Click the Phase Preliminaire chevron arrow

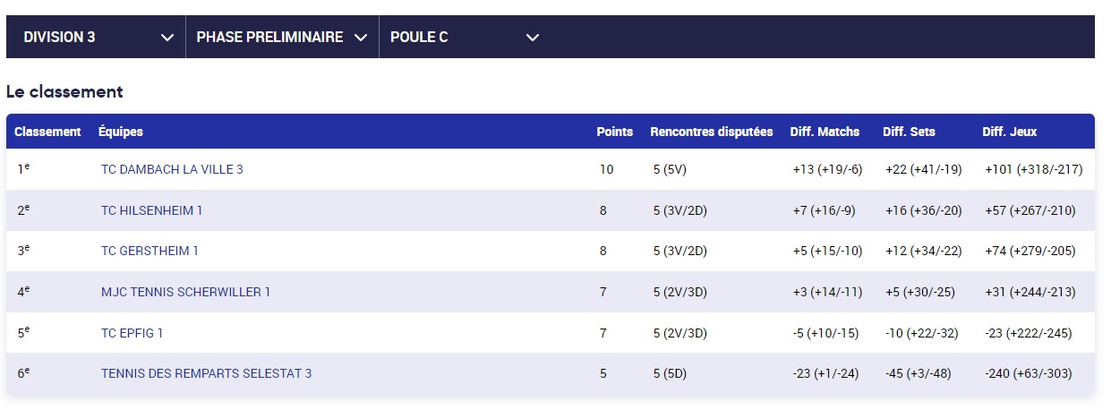click(x=361, y=38)
